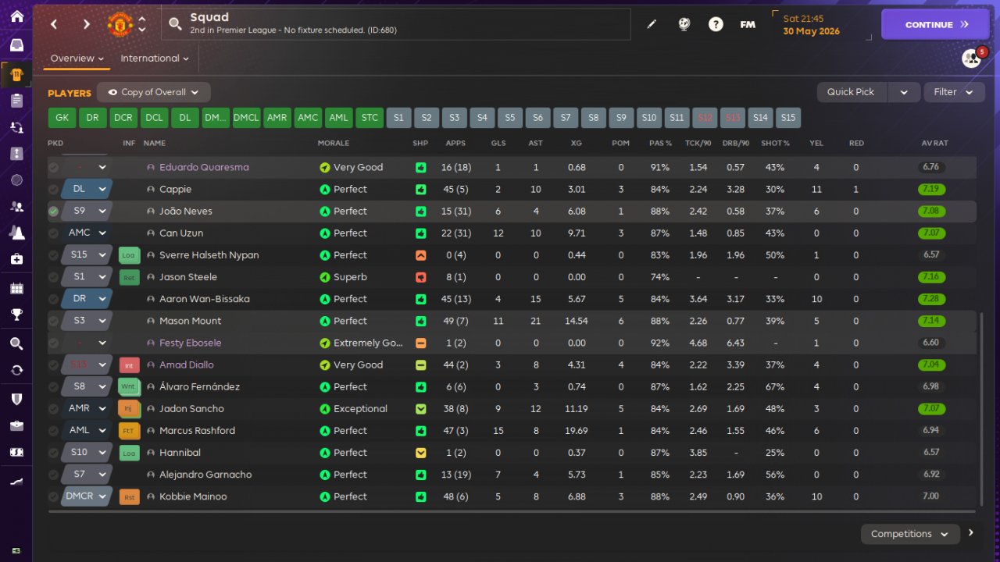The height and width of the screenshot is (562, 1000).
Task: Click the squad search bar
Action: click(396, 24)
